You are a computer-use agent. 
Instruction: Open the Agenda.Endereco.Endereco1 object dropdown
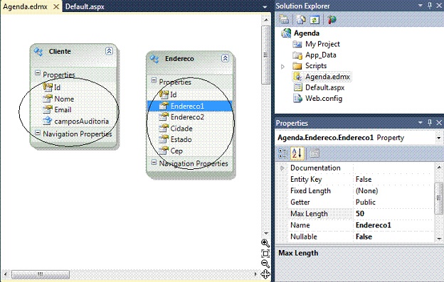[x=438, y=138]
